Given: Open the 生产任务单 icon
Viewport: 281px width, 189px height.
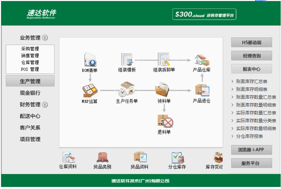Looking at the screenshot, I should [126, 89].
